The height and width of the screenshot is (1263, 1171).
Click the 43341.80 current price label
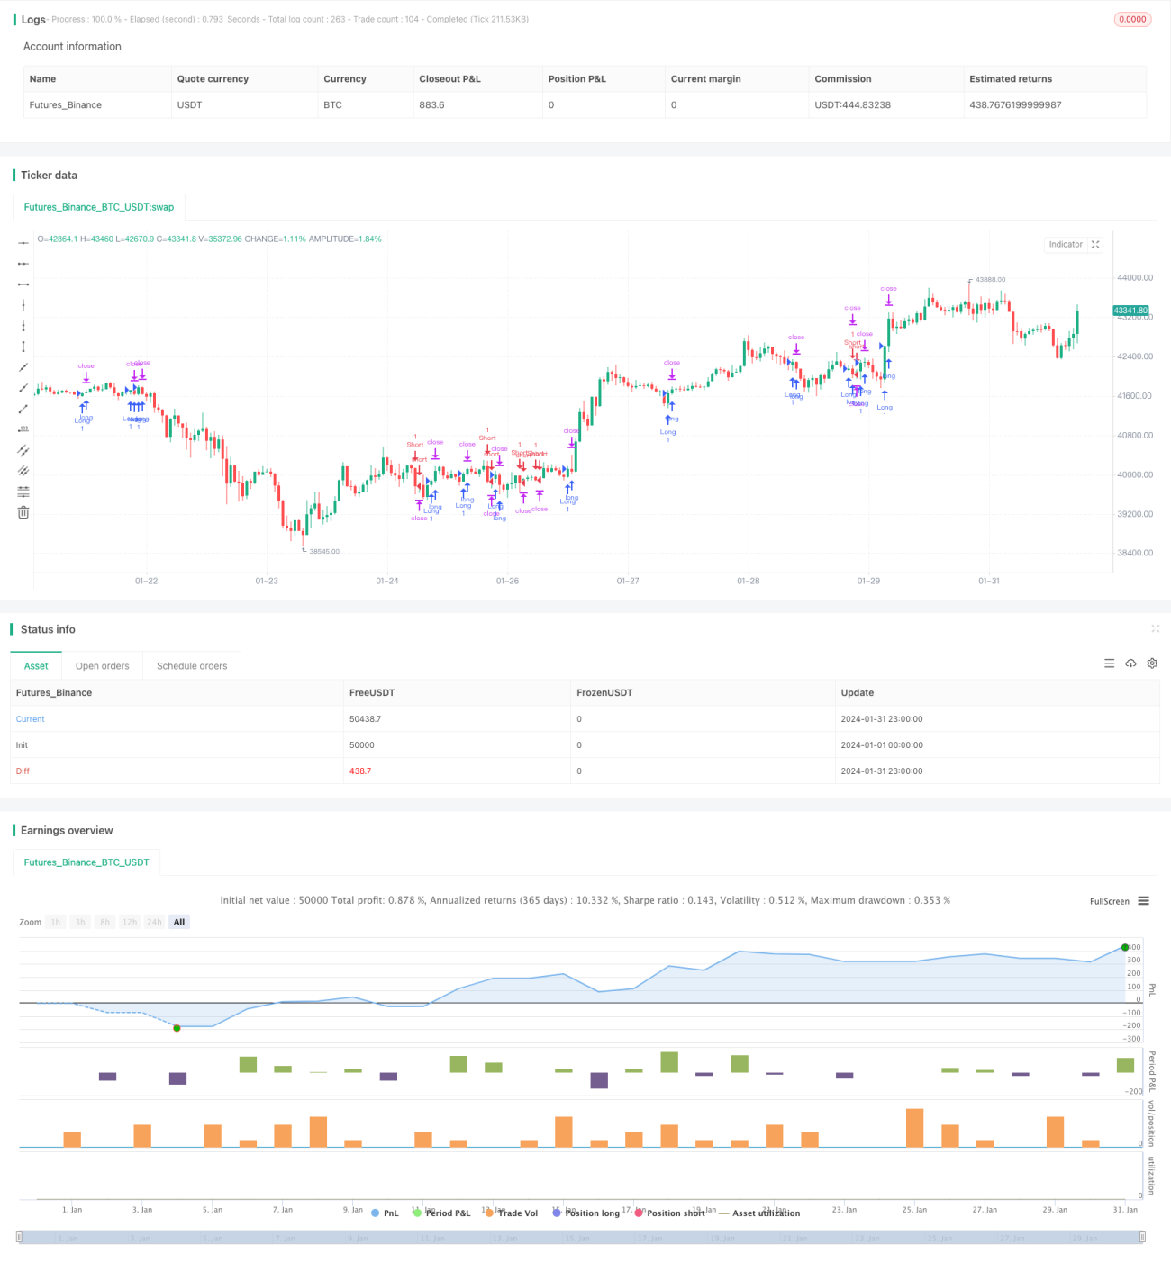[1131, 311]
